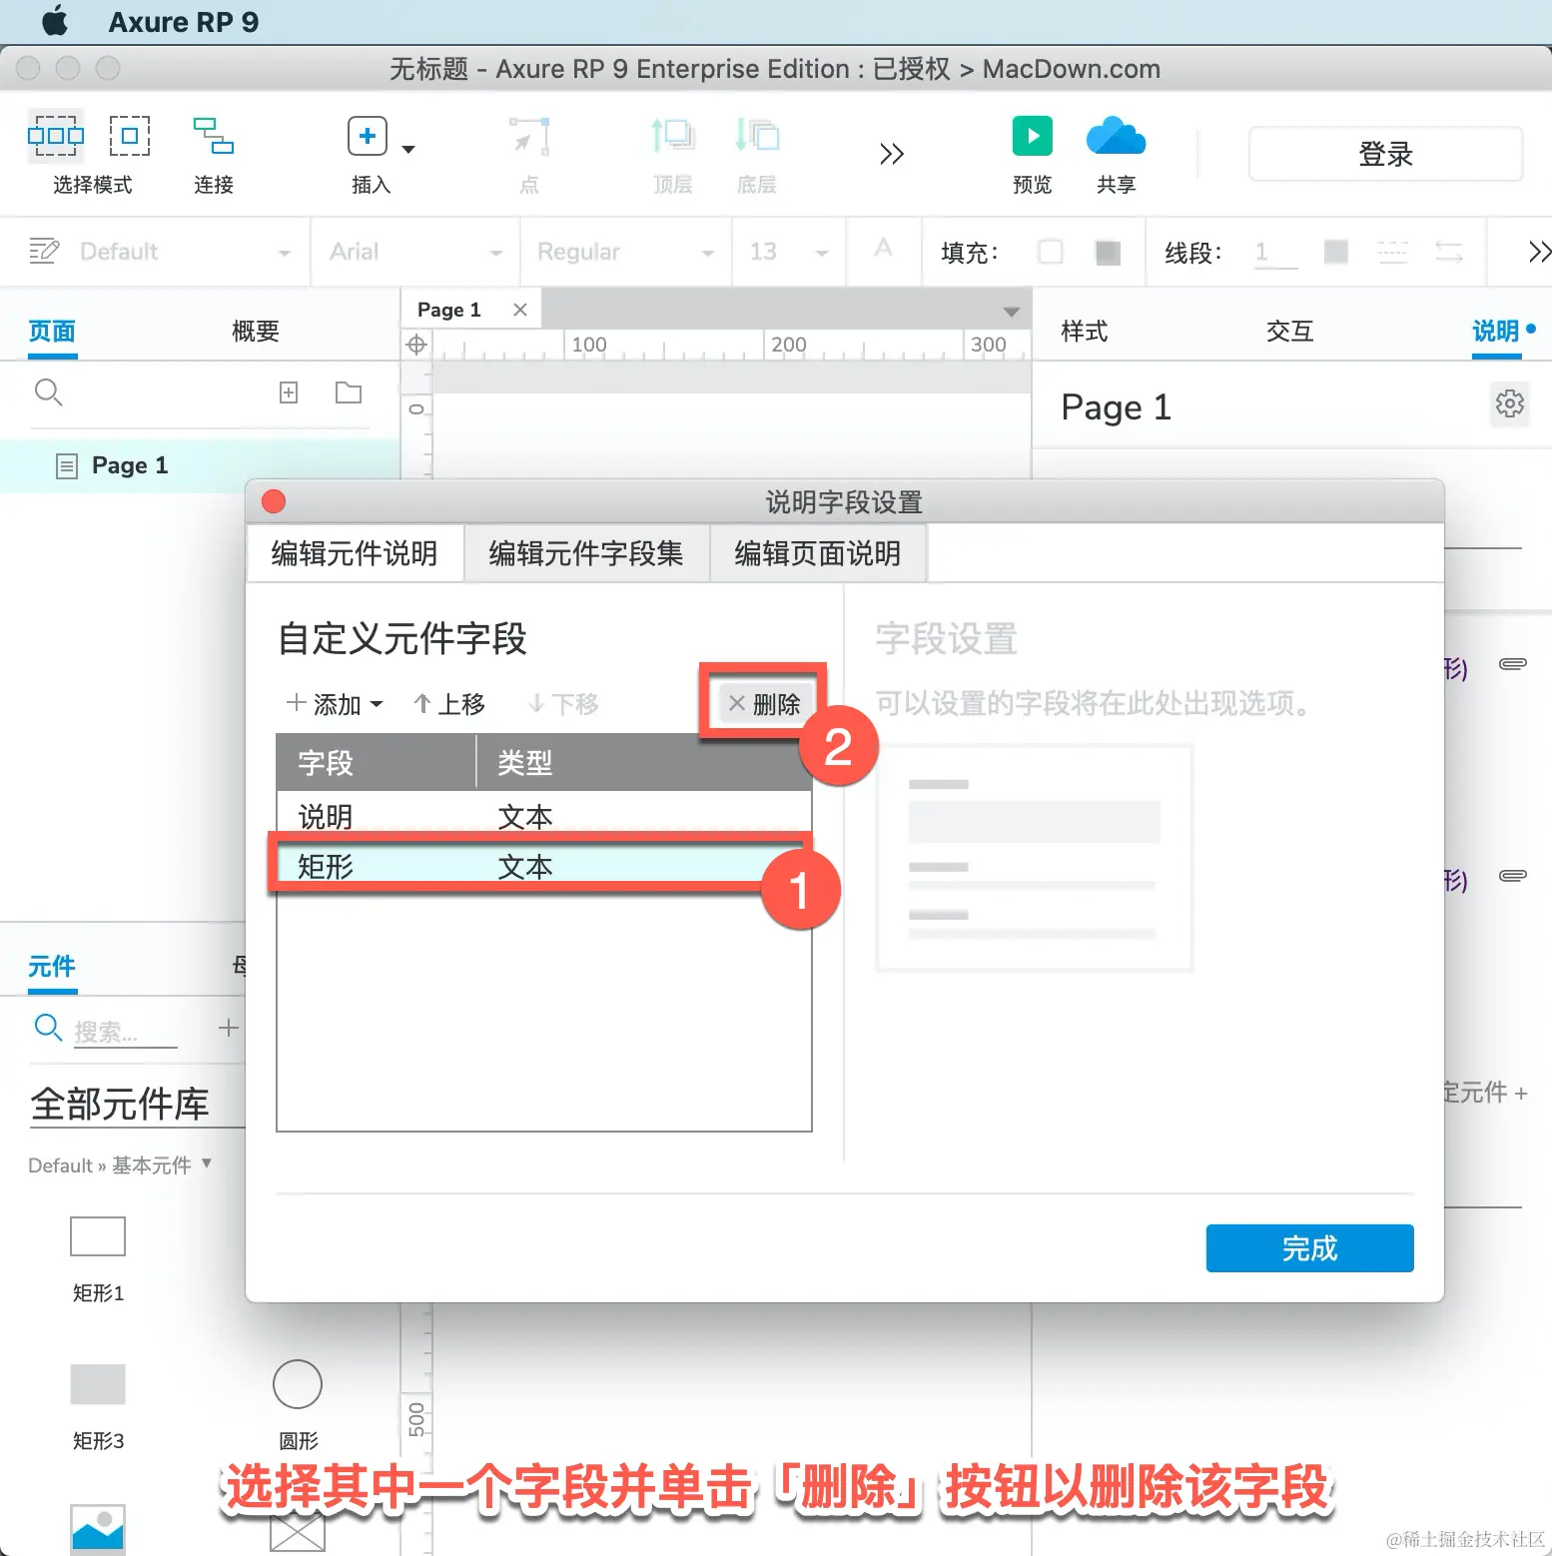This screenshot has height=1556, width=1552.
Task: Switch to the Outline tab
Action: click(256, 332)
